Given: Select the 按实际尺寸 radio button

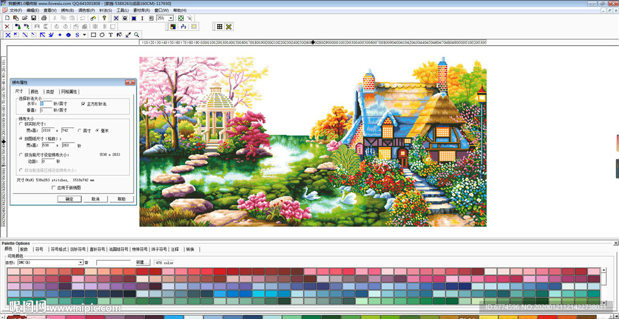Looking at the screenshot, I should pos(21,124).
